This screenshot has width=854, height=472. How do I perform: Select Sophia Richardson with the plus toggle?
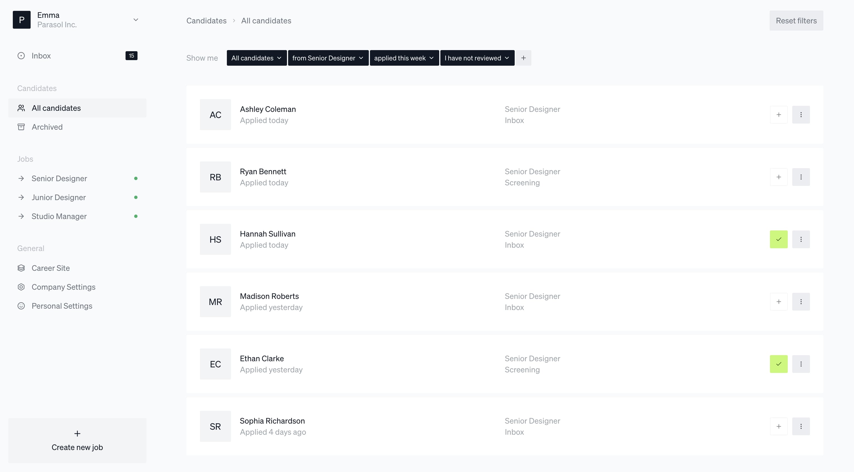pos(779,426)
